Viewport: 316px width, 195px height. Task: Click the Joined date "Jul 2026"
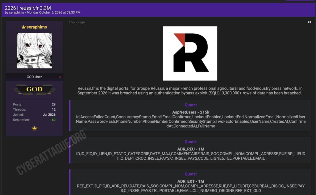pos(49,115)
